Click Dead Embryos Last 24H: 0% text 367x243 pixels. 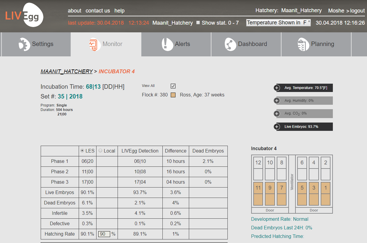281,228
